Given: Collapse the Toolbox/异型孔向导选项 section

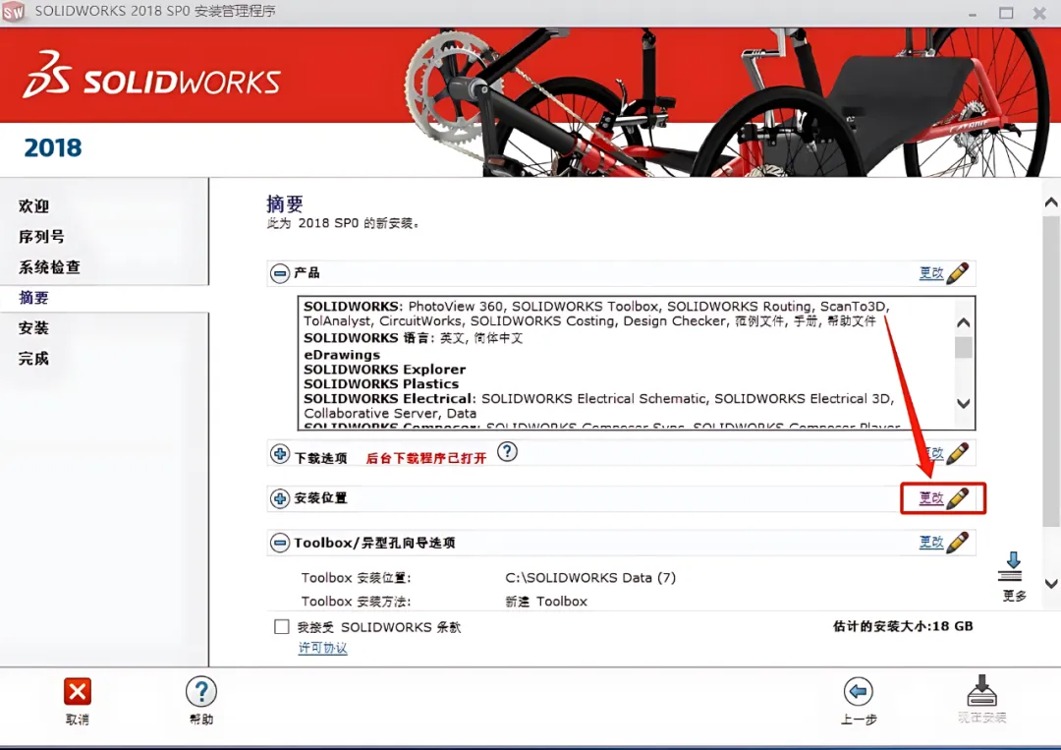Looking at the screenshot, I should (280, 543).
